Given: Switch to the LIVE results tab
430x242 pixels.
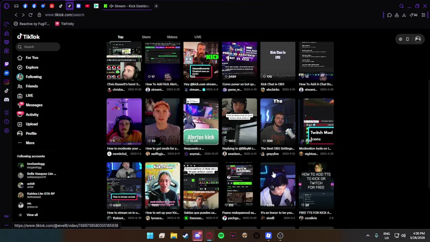Looking at the screenshot, I should (x=198, y=37).
